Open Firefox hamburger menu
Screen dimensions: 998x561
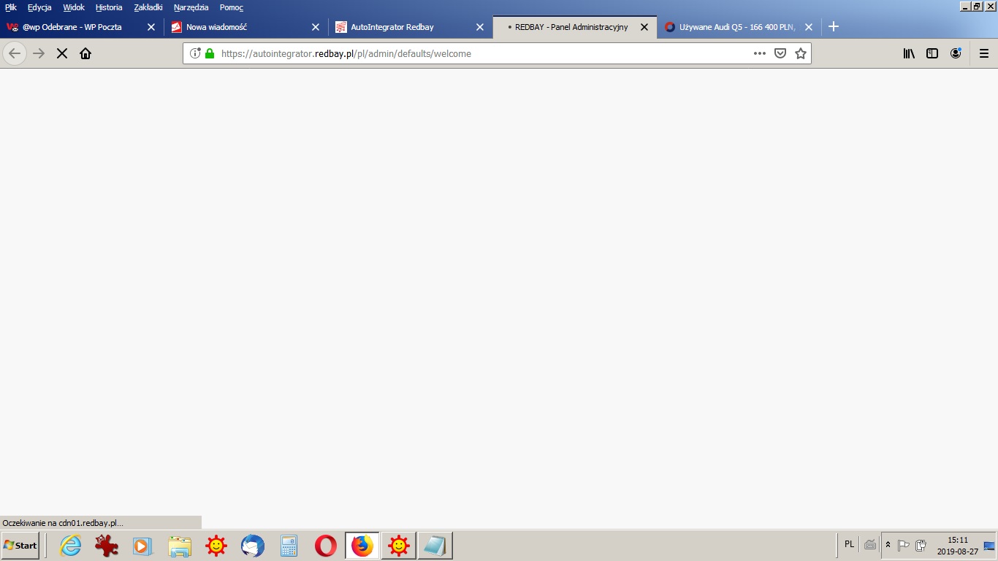click(984, 53)
